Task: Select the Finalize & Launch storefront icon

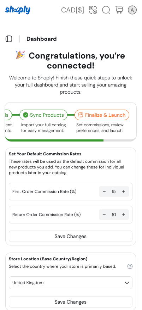Action: 81,115
